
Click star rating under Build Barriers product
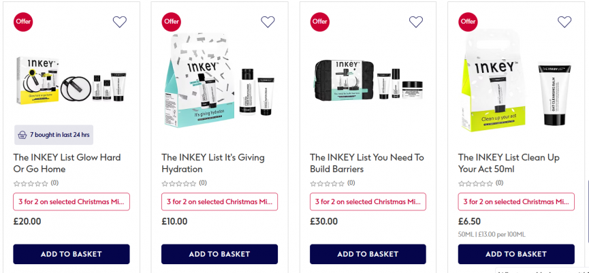pyautogui.click(x=328, y=183)
